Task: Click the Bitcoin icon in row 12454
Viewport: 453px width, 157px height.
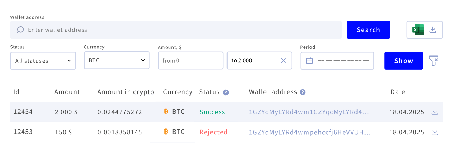Action: [x=166, y=112]
